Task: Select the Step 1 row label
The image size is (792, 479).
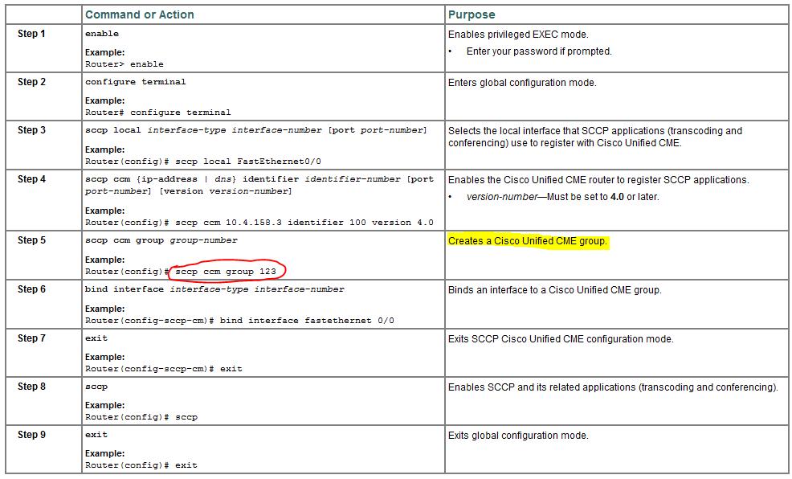Action: [31, 34]
